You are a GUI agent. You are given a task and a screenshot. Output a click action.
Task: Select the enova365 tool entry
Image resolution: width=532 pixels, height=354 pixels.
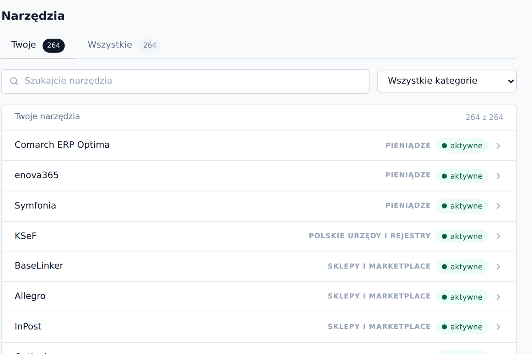pyautogui.click(x=259, y=176)
